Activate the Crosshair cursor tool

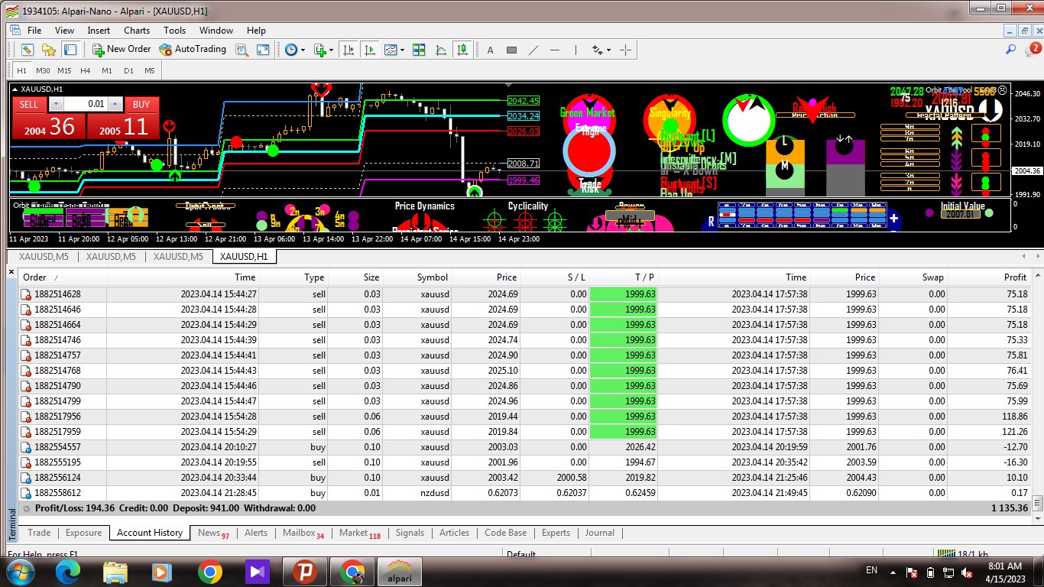click(626, 50)
